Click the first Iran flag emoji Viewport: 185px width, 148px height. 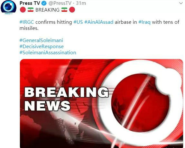(31, 10)
